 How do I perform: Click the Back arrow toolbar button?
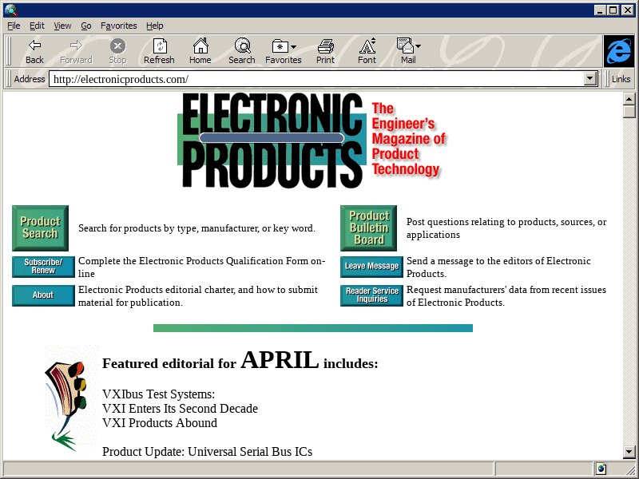pyautogui.click(x=34, y=51)
